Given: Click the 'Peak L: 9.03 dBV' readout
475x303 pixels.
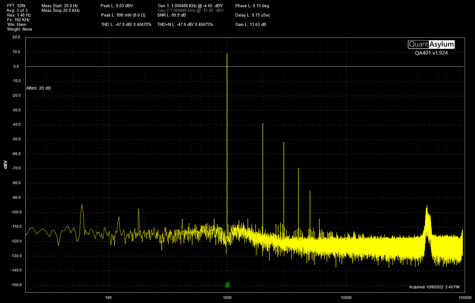Looking at the screenshot, I should click(x=117, y=6).
